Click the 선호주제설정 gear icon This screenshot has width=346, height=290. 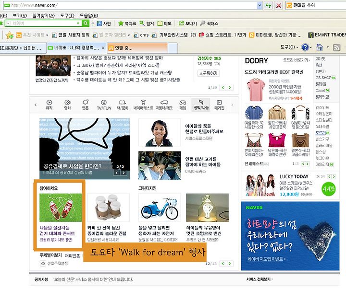tap(43, 263)
